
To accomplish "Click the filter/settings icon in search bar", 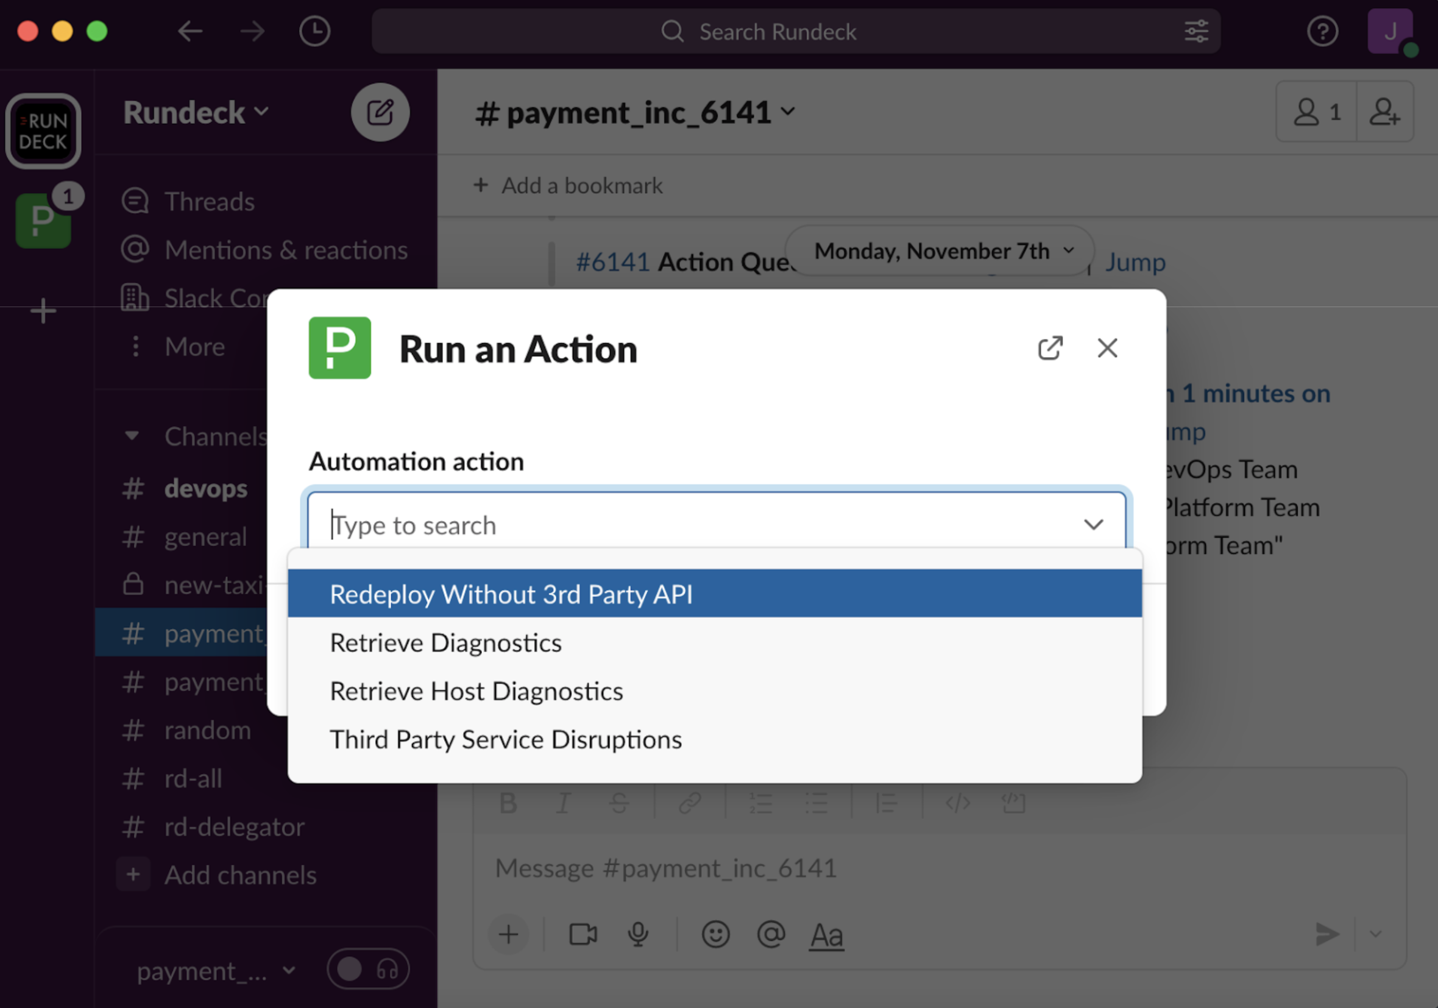I will tap(1193, 29).
